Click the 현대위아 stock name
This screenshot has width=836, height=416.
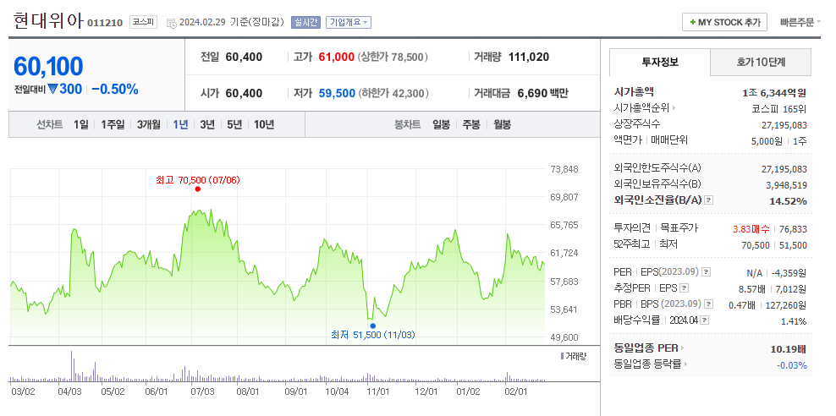pos(48,21)
